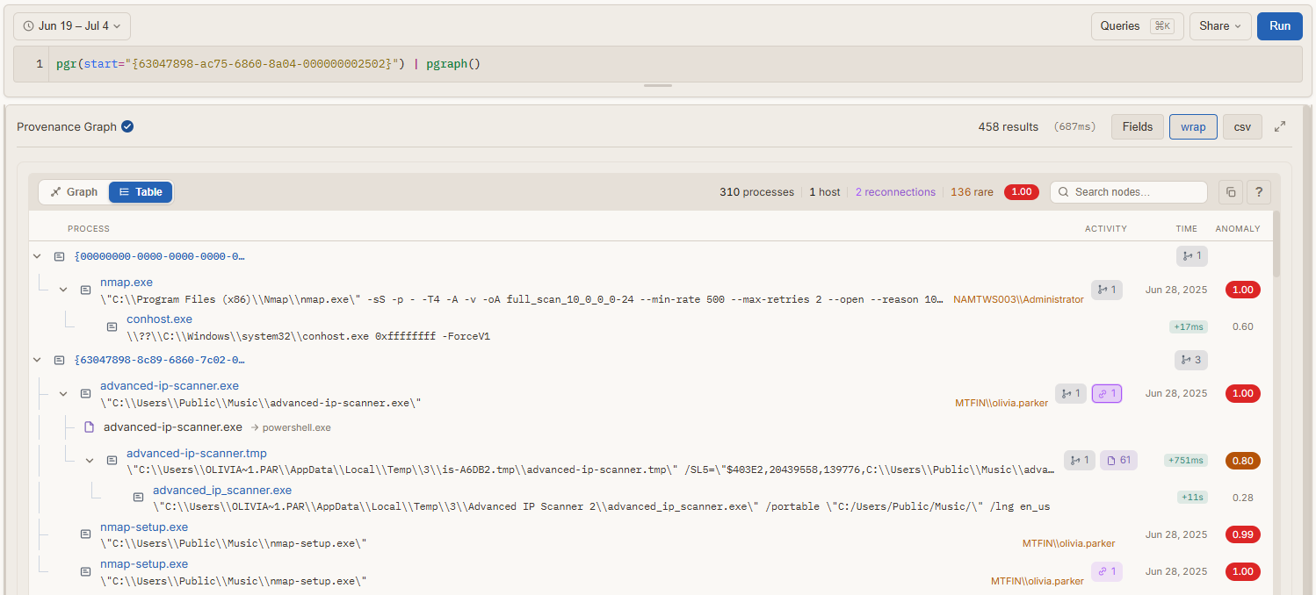
Task: Click the branch count 3 badge on the {63047898 row
Action: point(1192,360)
